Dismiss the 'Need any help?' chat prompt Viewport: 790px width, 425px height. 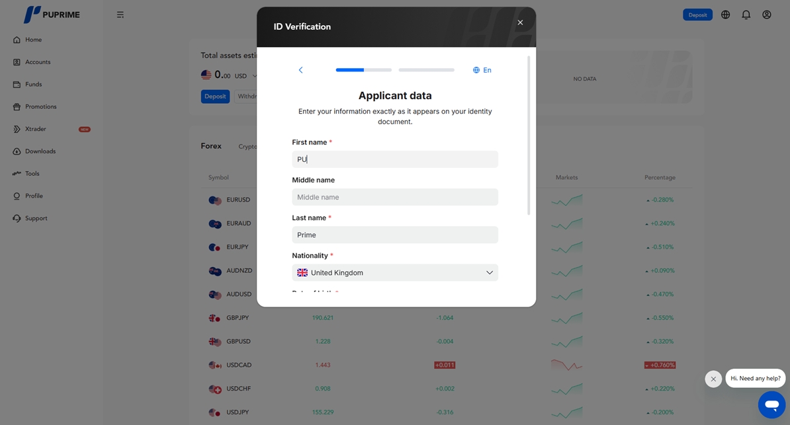pyautogui.click(x=713, y=379)
